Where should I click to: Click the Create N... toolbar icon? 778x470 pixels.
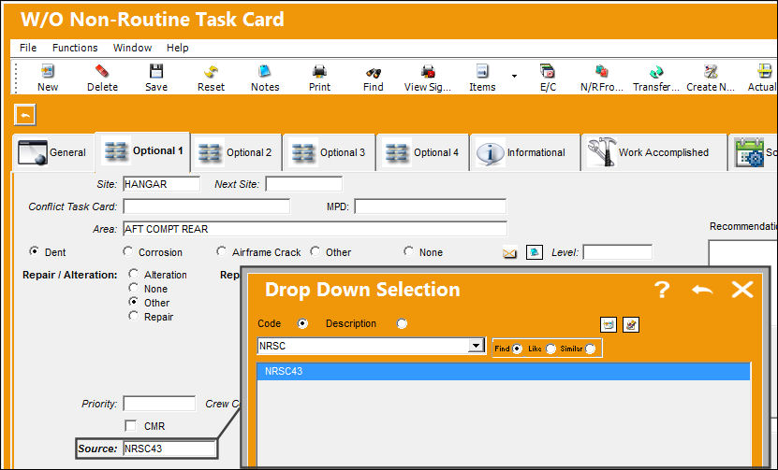[711, 72]
